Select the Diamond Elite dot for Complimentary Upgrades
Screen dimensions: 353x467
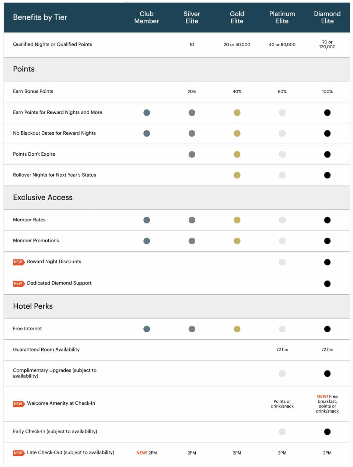point(327,373)
